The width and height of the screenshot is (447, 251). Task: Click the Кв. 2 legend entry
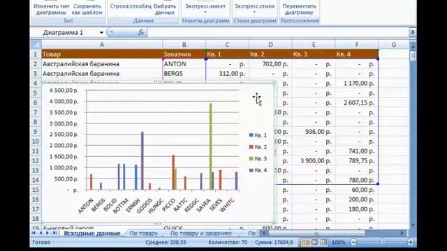tap(258, 147)
